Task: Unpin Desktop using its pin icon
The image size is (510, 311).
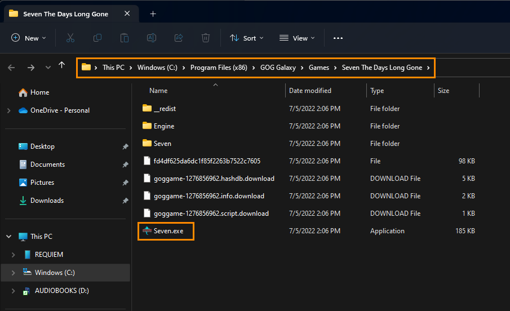Action: tap(125, 146)
